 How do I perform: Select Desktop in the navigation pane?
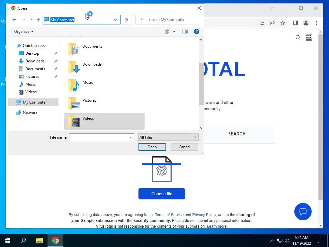click(32, 53)
